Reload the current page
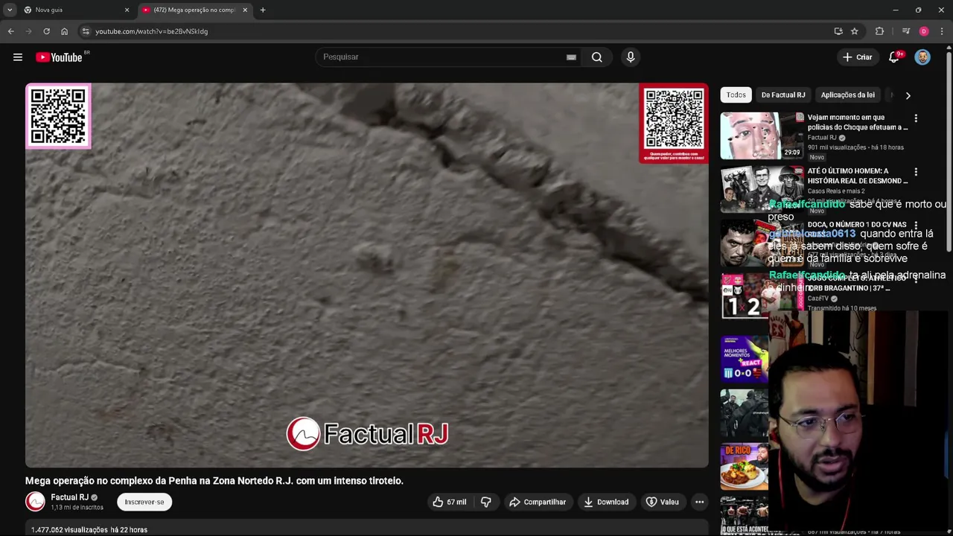Image resolution: width=953 pixels, height=536 pixels. 46,31
